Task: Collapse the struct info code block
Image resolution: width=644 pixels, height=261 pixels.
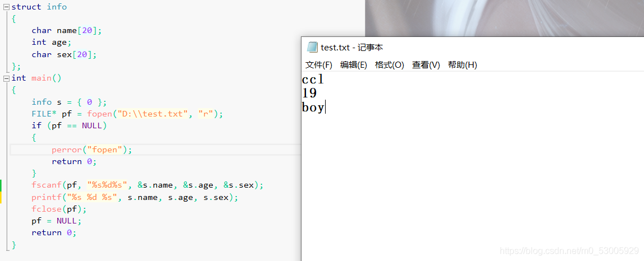Action: click(x=6, y=7)
